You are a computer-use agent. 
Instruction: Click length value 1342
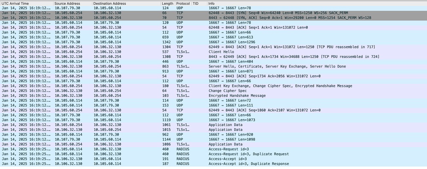[x=166, y=42]
